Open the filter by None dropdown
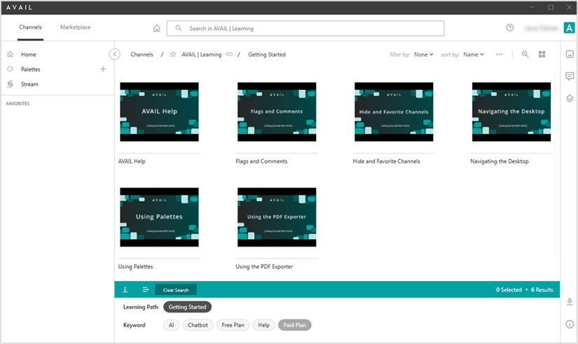This screenshot has width=578, height=344. tap(423, 55)
